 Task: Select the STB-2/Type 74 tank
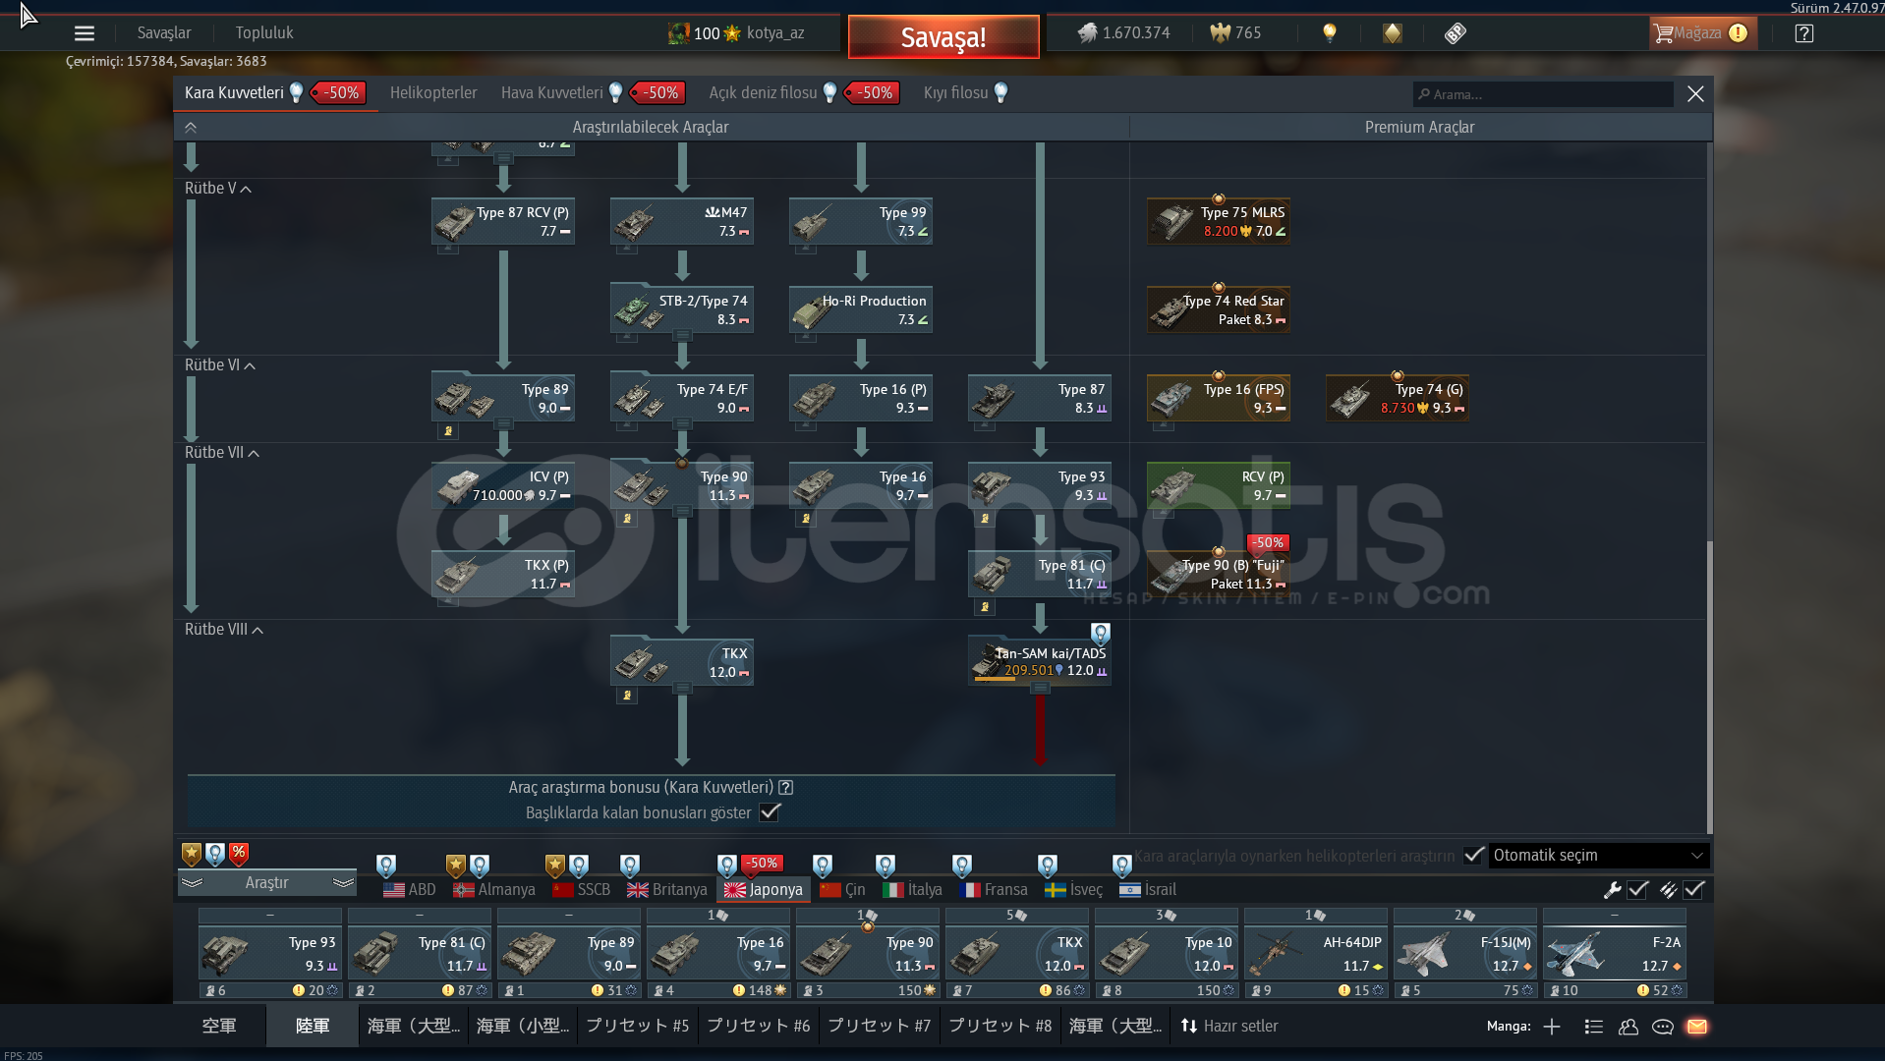682,310
